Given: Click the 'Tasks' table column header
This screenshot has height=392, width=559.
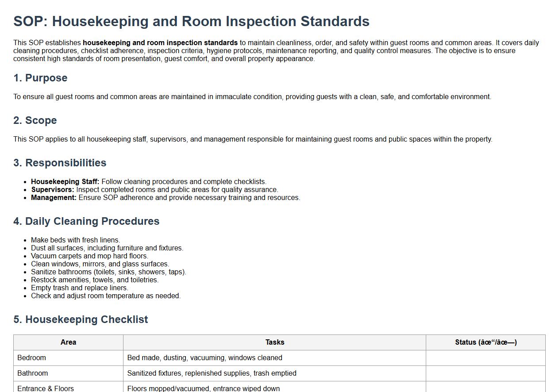Looking at the screenshot, I should 274,342.
